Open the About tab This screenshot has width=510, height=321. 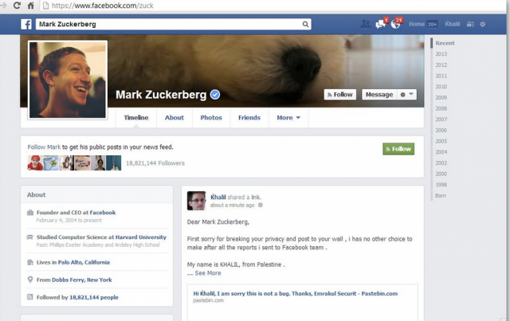[175, 118]
